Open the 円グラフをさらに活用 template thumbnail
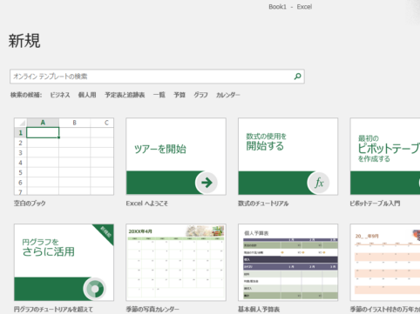The height and width of the screenshot is (314, 420). coord(64,263)
